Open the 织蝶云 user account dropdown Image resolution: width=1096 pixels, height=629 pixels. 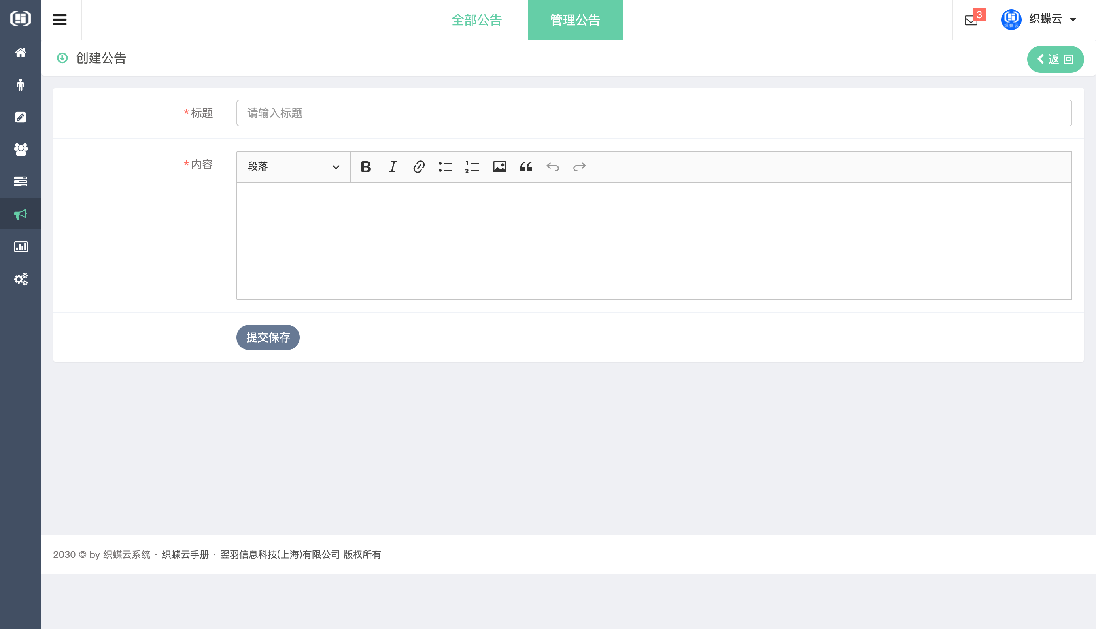click(x=1046, y=19)
